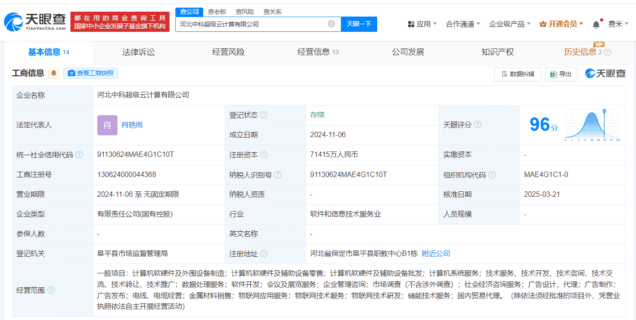Click the subscription bell icon beside 工商信息
This screenshot has width=636, height=320.
[x=53, y=73]
